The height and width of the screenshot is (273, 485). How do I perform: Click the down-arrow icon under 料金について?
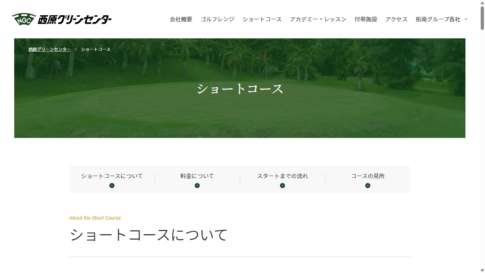click(197, 186)
